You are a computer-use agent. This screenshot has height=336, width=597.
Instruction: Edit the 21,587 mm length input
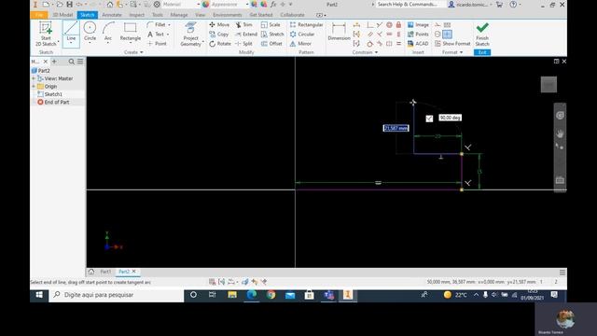tap(396, 128)
